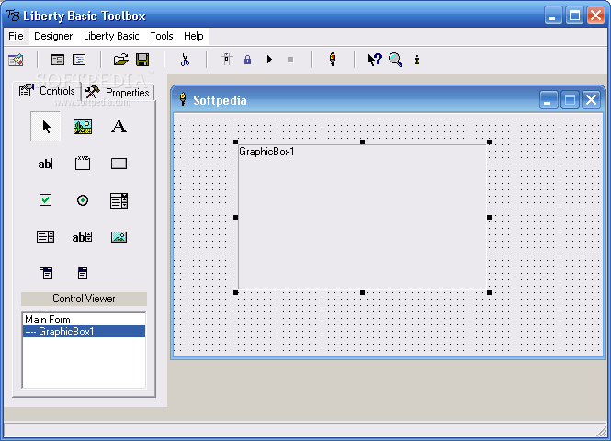Open the Tools menu
This screenshot has width=611, height=441.
pyautogui.click(x=162, y=36)
